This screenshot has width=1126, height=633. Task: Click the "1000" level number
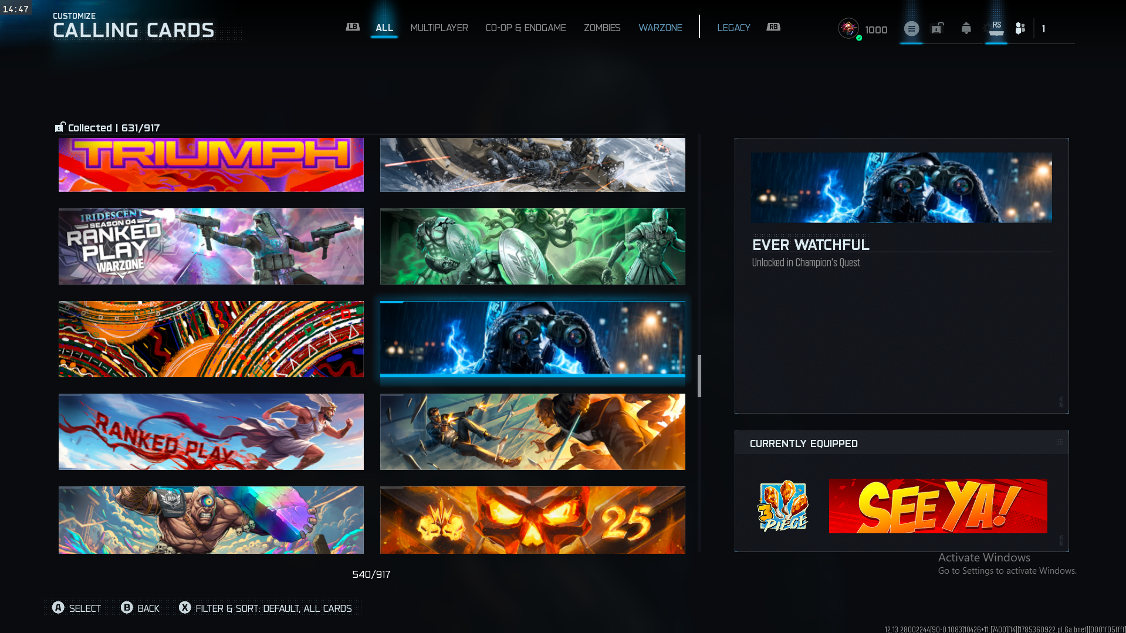point(876,30)
